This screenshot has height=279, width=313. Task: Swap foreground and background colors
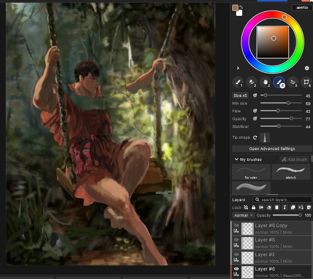241,7
